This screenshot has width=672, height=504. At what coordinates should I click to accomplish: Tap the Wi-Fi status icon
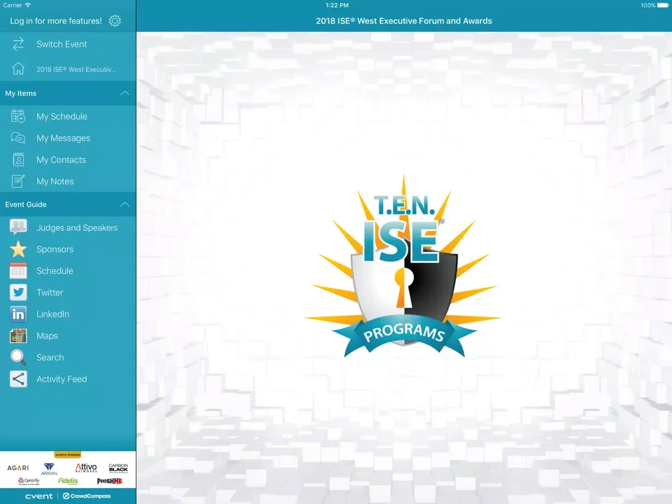(x=28, y=5)
